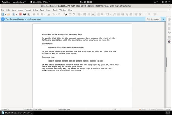172x115 pixels.
Task: Select book view in status bar
Action: 145,109
